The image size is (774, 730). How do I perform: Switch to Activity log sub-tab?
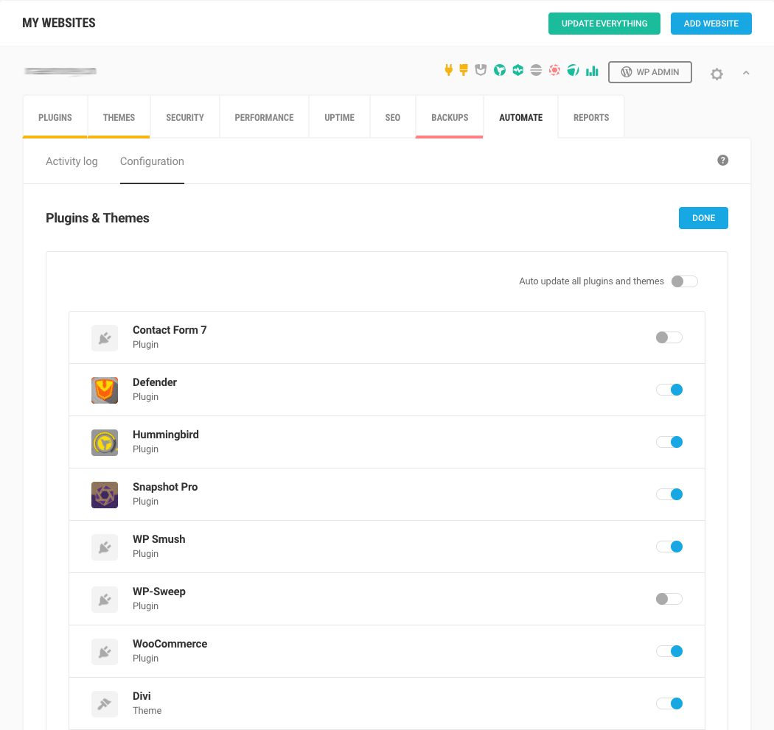72,161
